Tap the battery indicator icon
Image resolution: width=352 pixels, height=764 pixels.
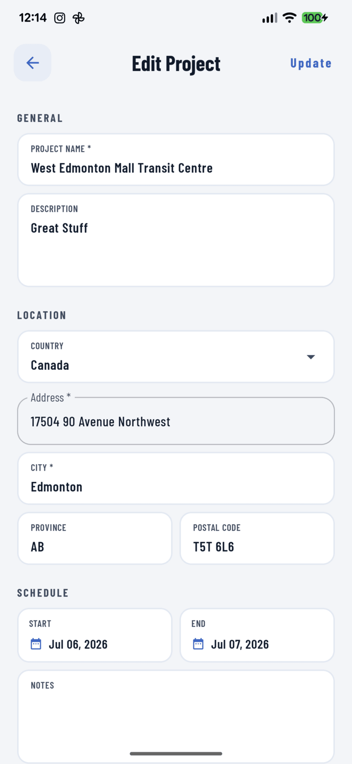click(315, 18)
